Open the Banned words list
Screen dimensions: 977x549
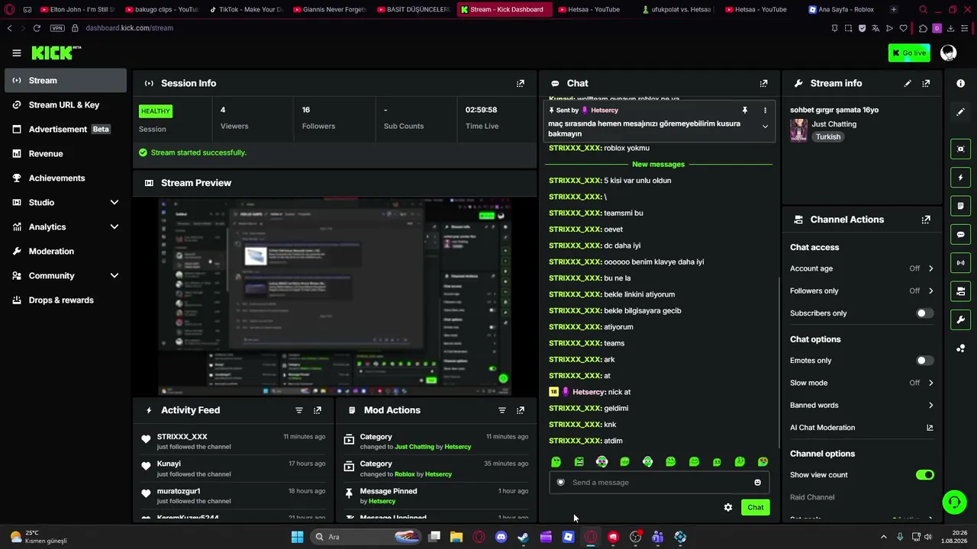[x=862, y=405]
